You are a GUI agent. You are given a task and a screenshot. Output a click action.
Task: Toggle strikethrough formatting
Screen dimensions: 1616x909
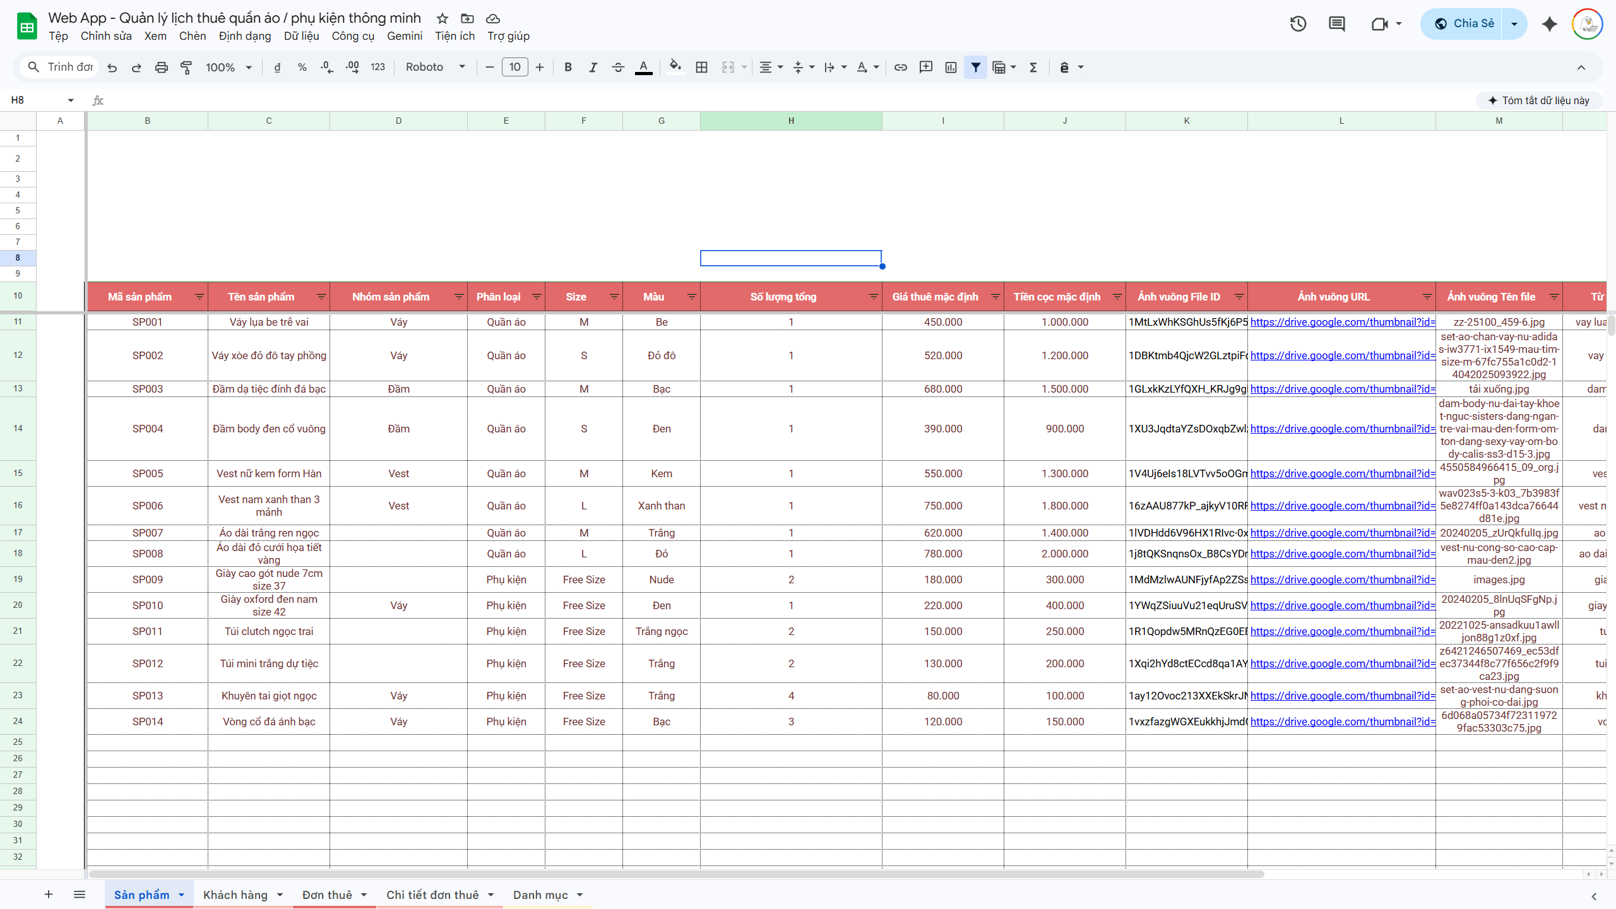618,68
